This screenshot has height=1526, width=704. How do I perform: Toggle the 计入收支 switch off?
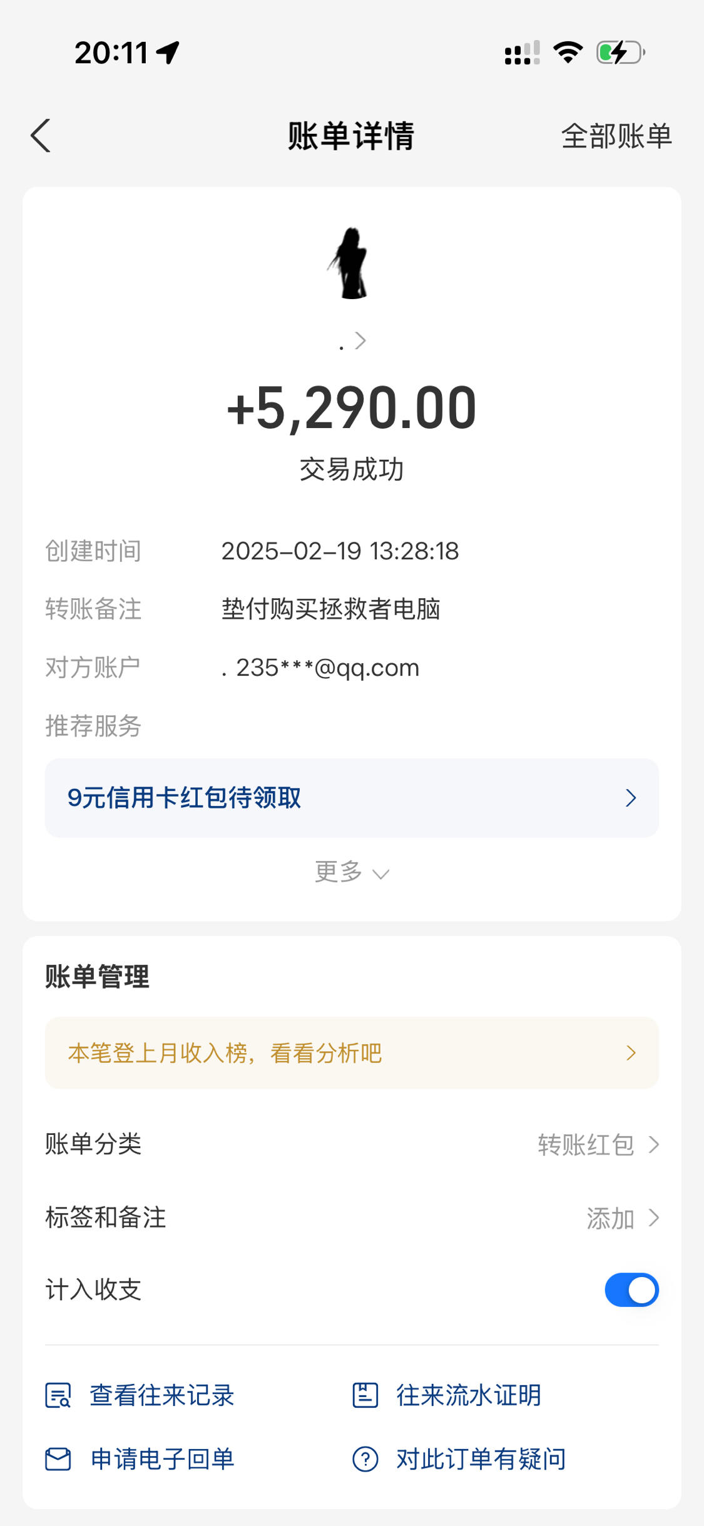tap(631, 1290)
